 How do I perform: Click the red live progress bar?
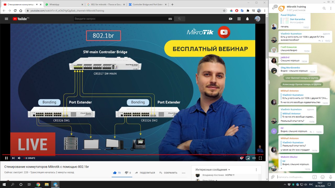pyautogui.click(x=133, y=155)
